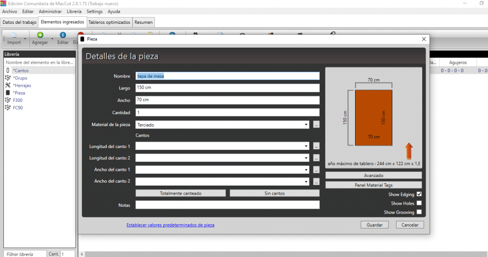The height and width of the screenshot is (257, 488).
Task: Click the library name search field
Action: click(x=40, y=62)
